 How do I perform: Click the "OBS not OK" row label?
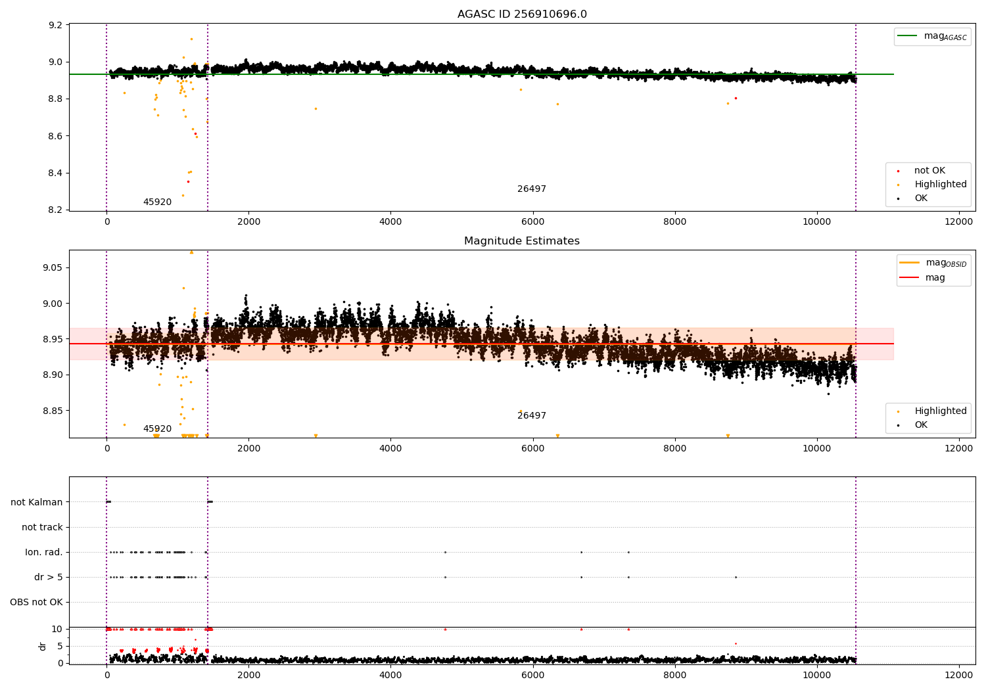pyautogui.click(x=37, y=602)
